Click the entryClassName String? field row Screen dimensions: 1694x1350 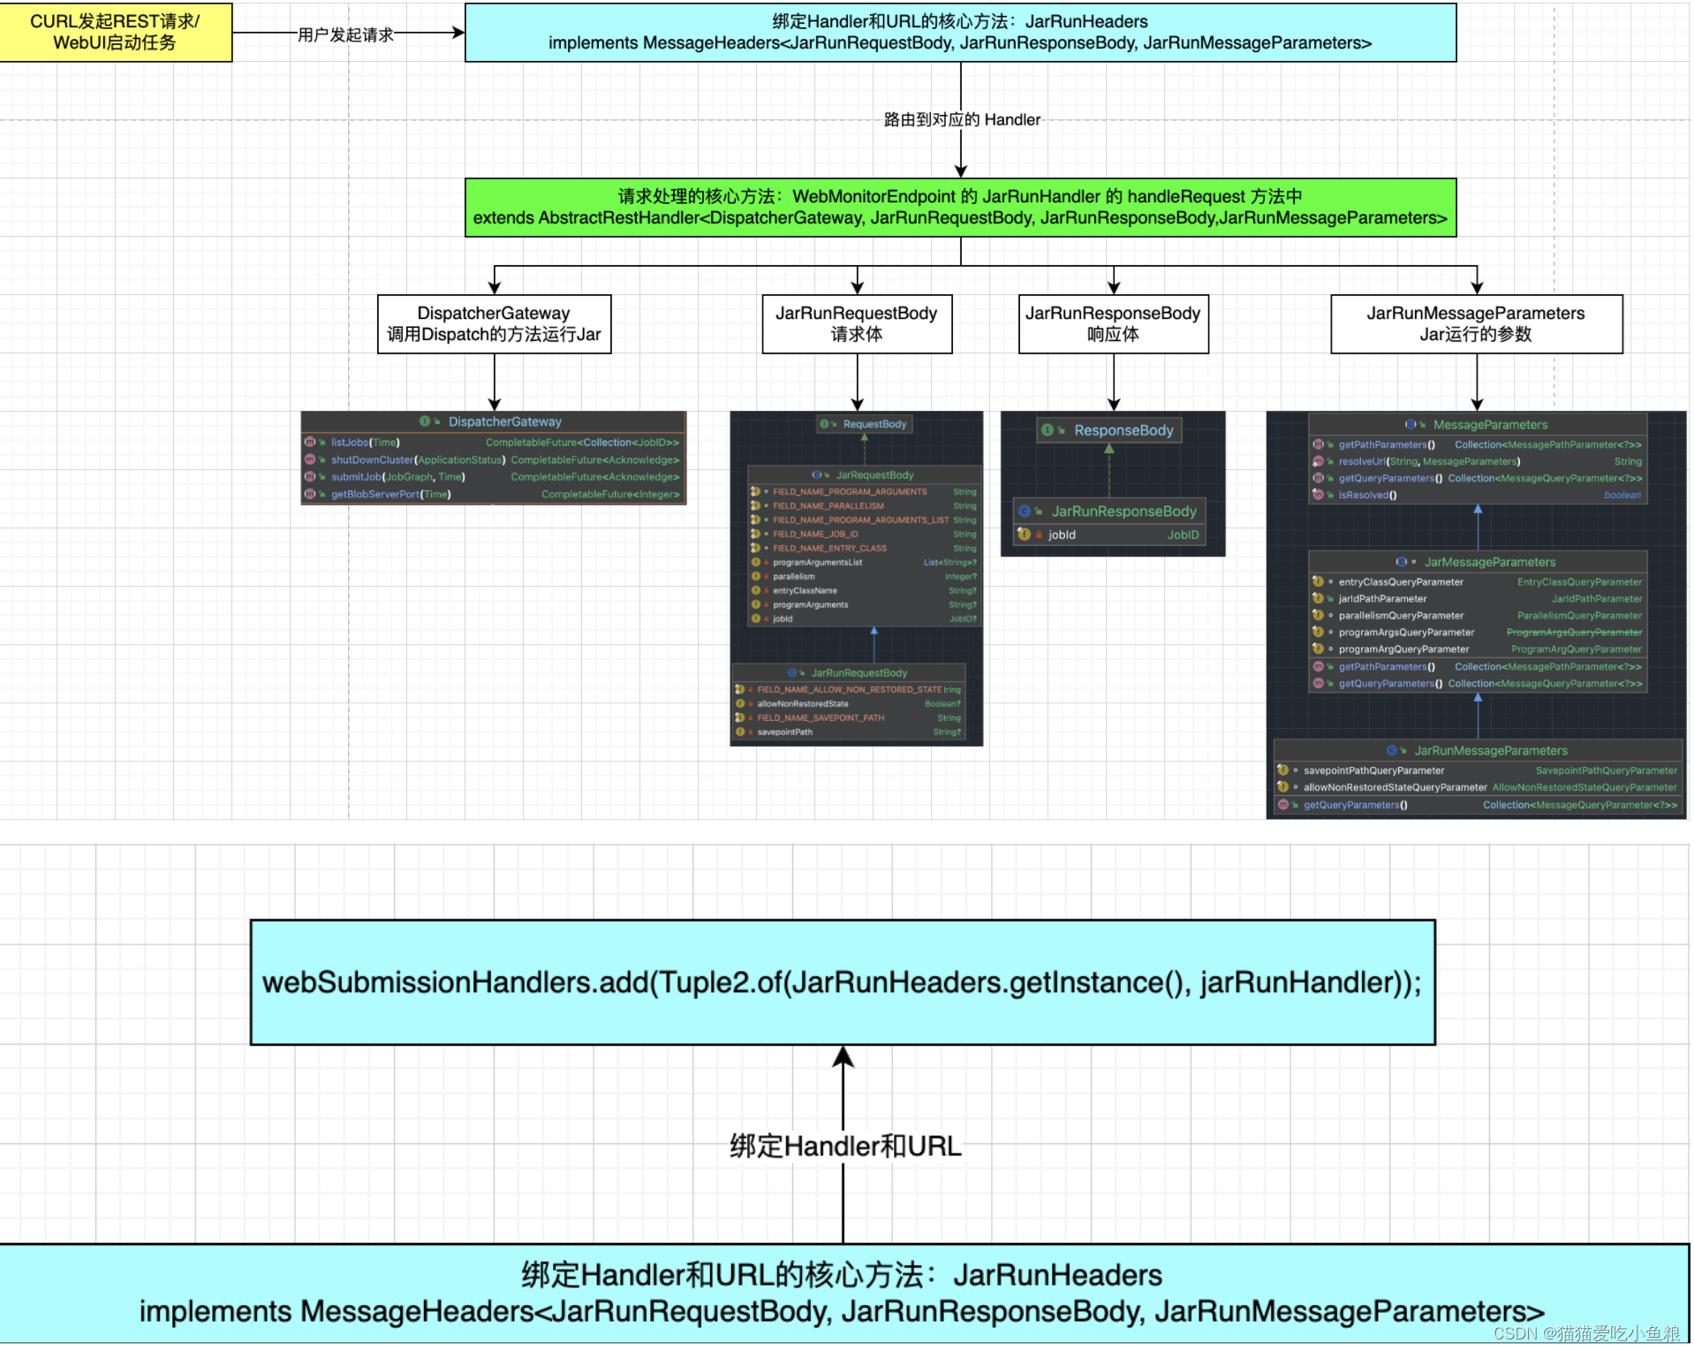tap(864, 591)
